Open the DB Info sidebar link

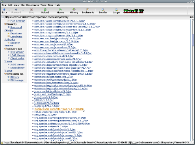[x=15, y=77]
